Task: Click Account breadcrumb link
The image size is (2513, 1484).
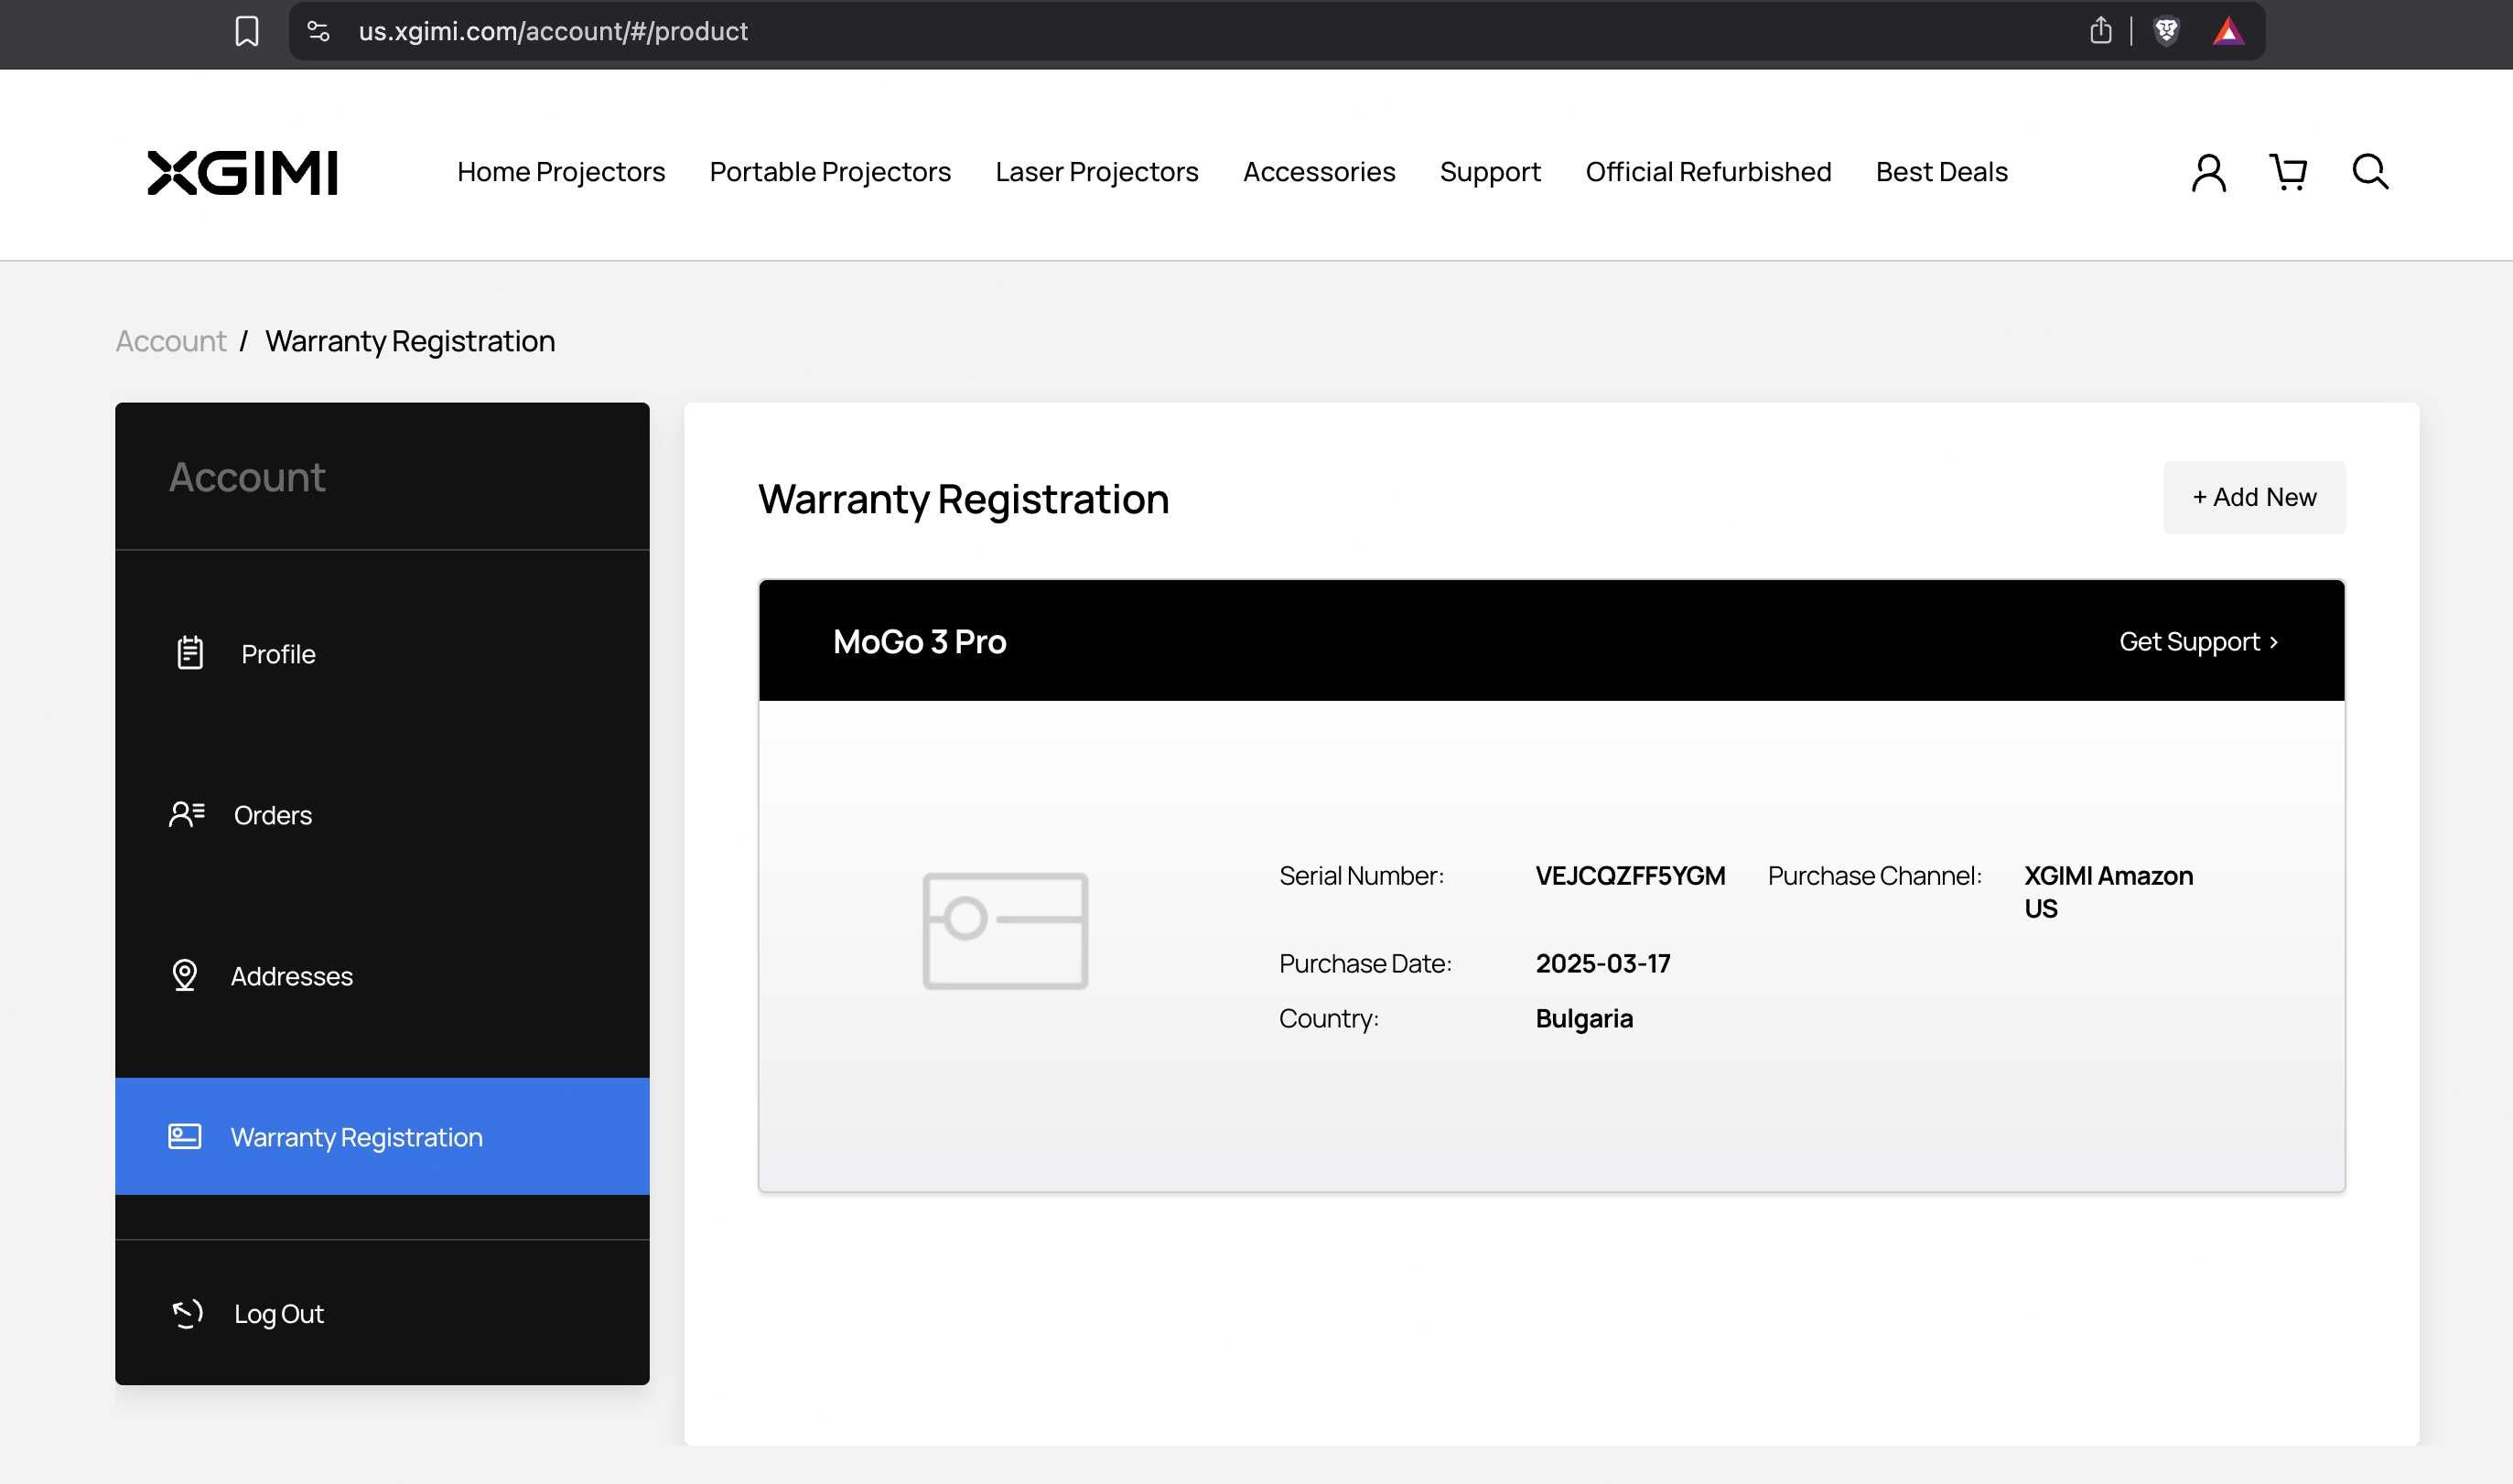Action: point(171,341)
